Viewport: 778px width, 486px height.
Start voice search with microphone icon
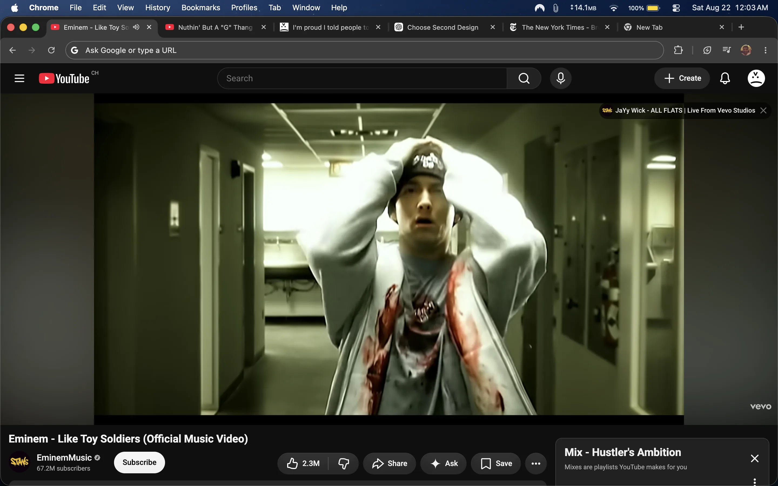click(560, 78)
